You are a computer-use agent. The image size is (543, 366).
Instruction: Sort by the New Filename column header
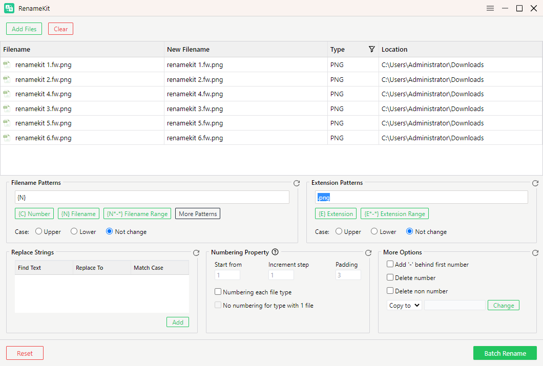(246, 50)
